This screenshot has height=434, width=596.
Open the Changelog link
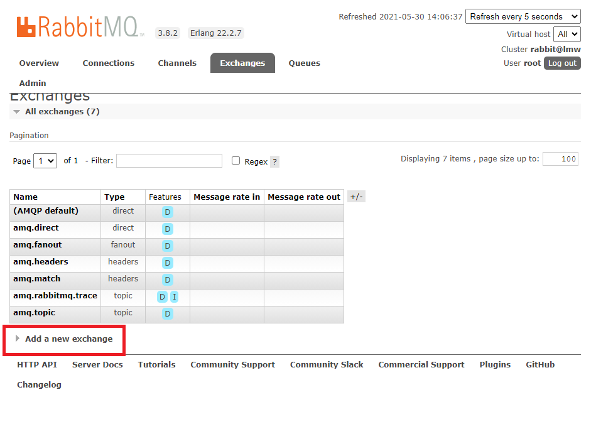pyautogui.click(x=39, y=384)
